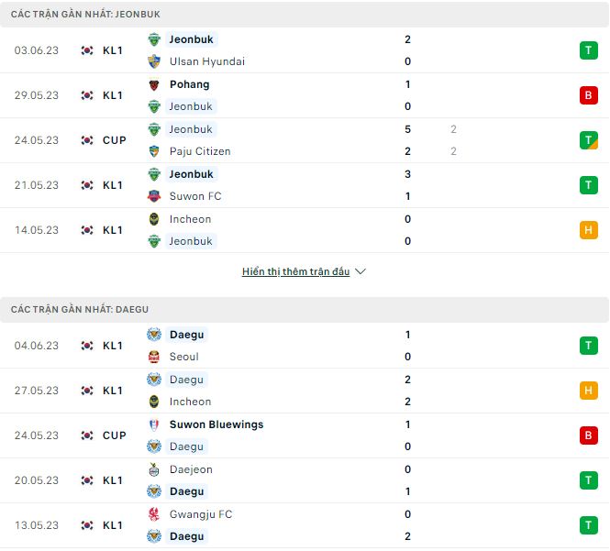Click Gwangju FC team crest icon
The height and width of the screenshot is (551, 610).
tap(153, 514)
